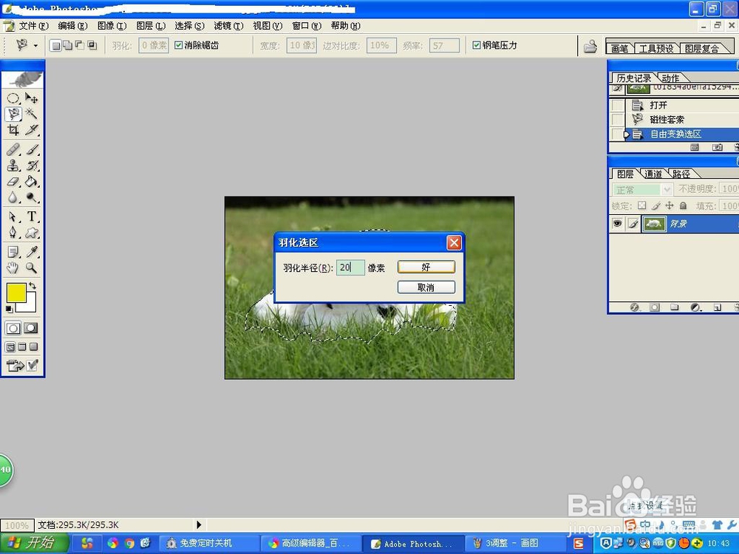The image size is (739, 554).
Task: Open the File Browser toggle icon
Action: (590, 46)
